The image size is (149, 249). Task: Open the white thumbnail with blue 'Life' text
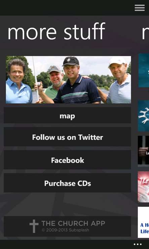(x=144, y=222)
